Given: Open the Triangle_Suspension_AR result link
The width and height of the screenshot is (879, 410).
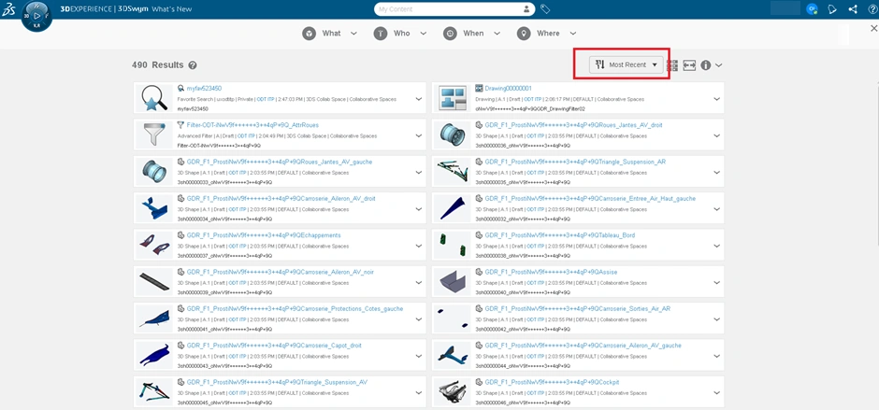Looking at the screenshot, I should pos(575,162).
